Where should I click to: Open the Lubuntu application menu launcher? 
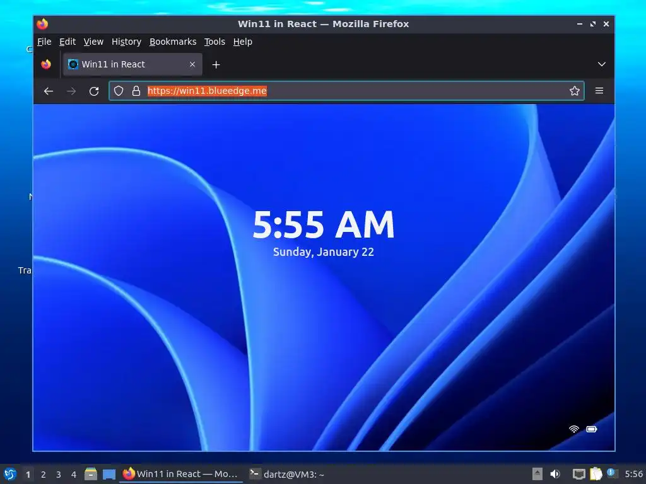pyautogui.click(x=10, y=474)
